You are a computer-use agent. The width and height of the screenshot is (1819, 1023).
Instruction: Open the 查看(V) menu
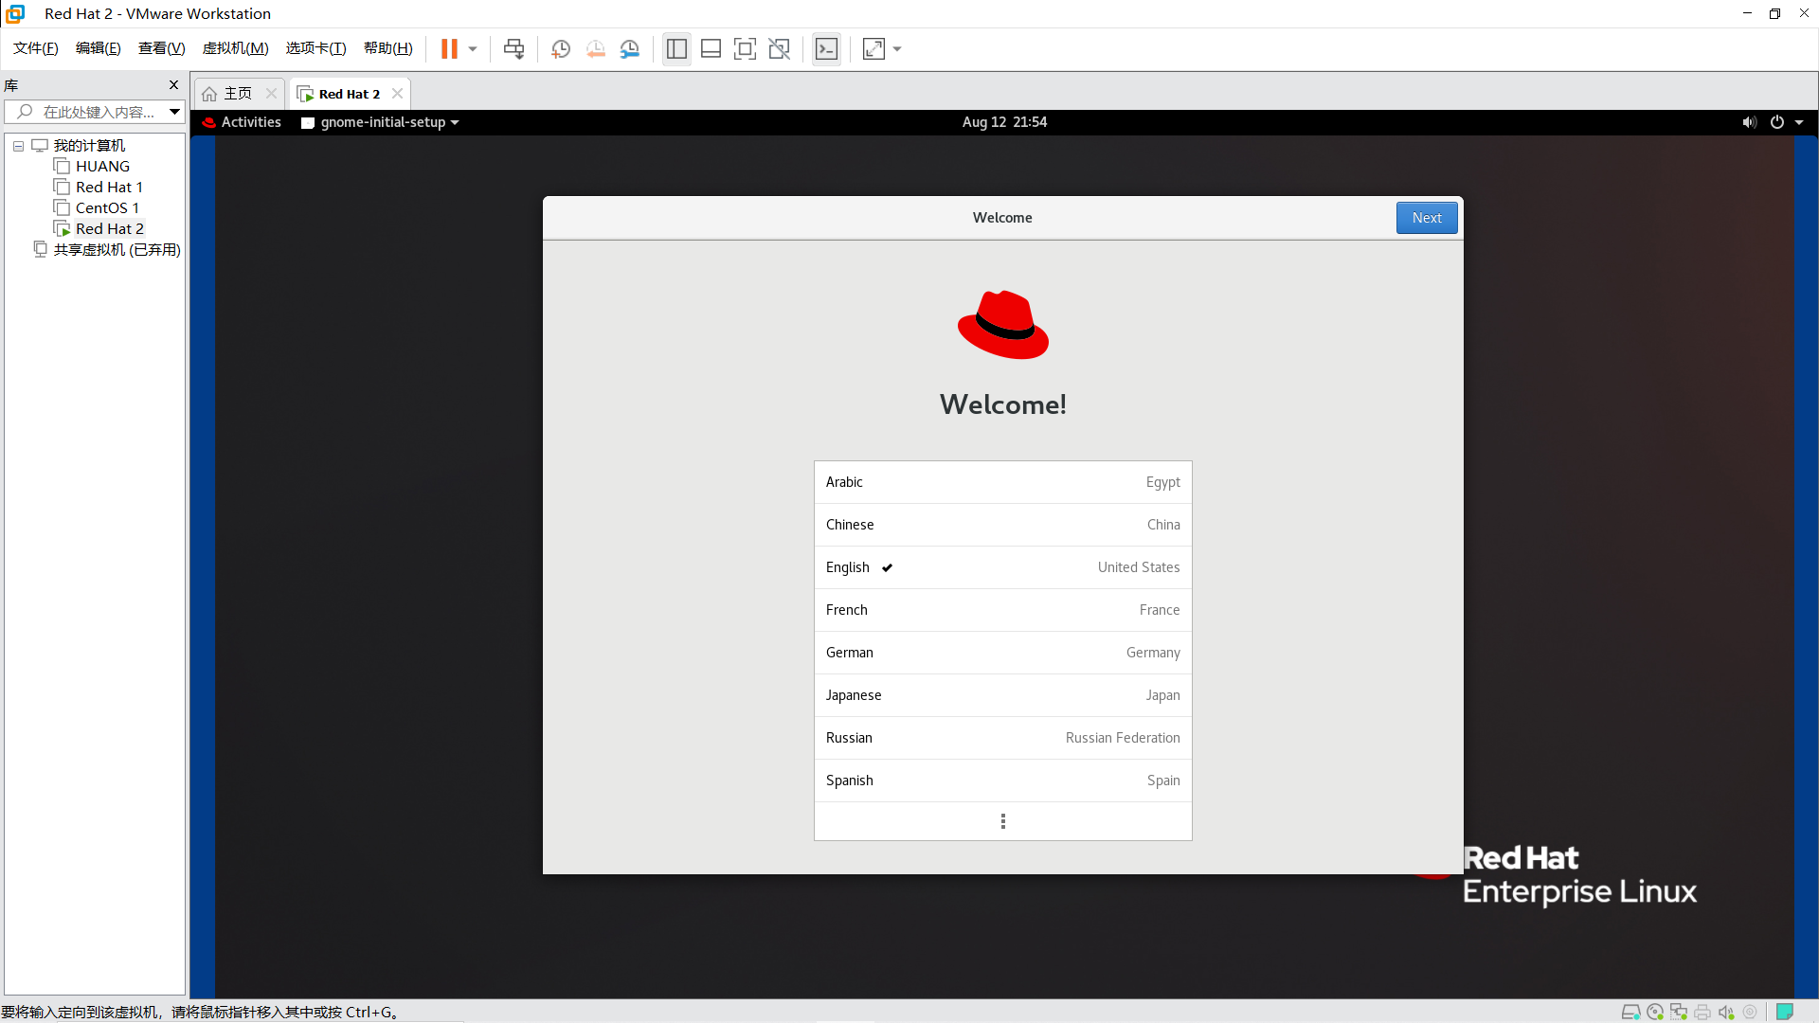coord(161,48)
